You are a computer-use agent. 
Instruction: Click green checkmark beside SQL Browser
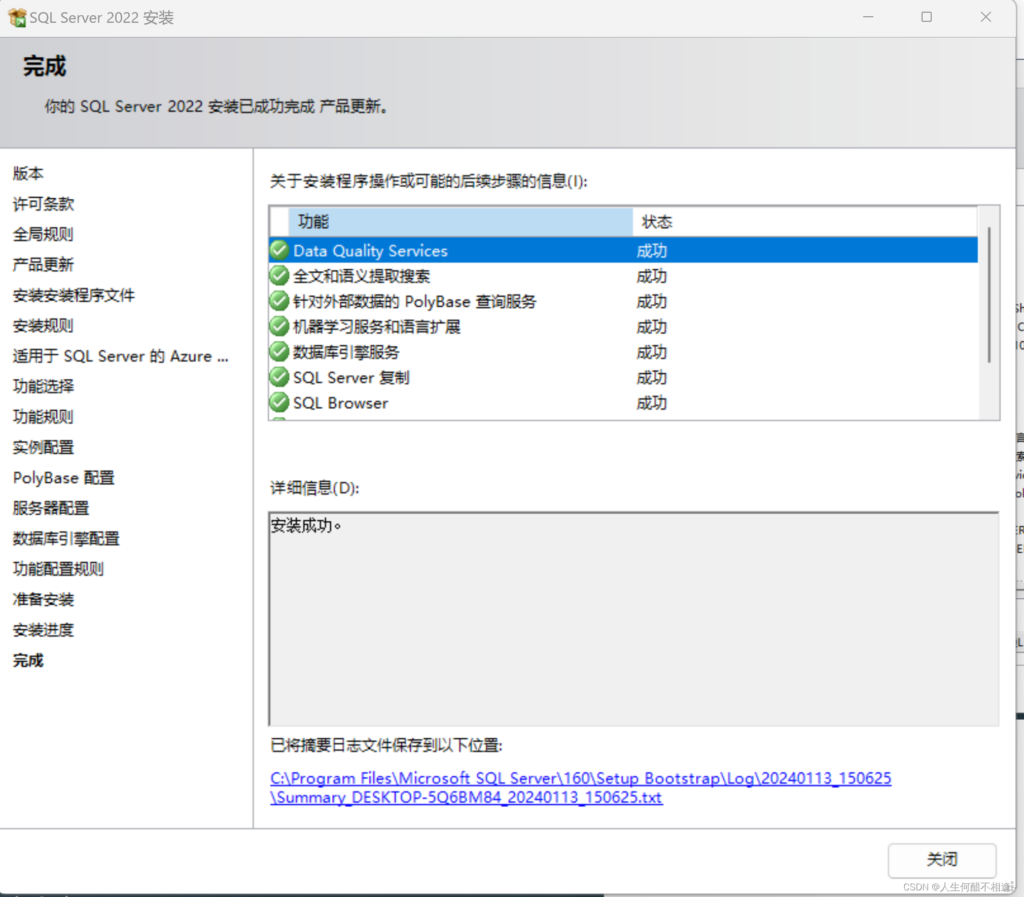point(279,402)
